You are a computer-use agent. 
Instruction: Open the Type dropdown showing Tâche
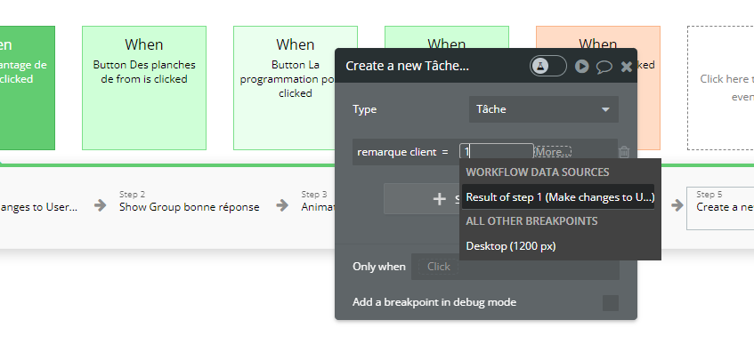543,109
